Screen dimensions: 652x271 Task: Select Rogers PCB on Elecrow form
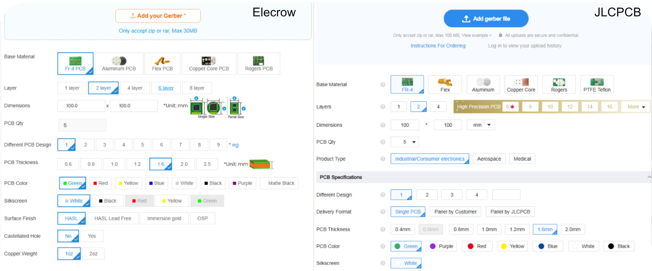pos(259,64)
